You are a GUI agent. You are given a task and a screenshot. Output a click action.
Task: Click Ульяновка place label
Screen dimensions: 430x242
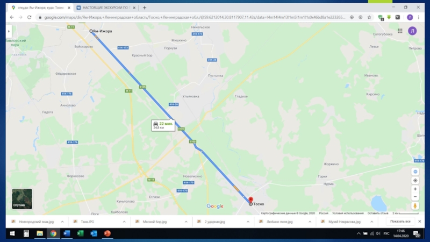[x=191, y=96]
